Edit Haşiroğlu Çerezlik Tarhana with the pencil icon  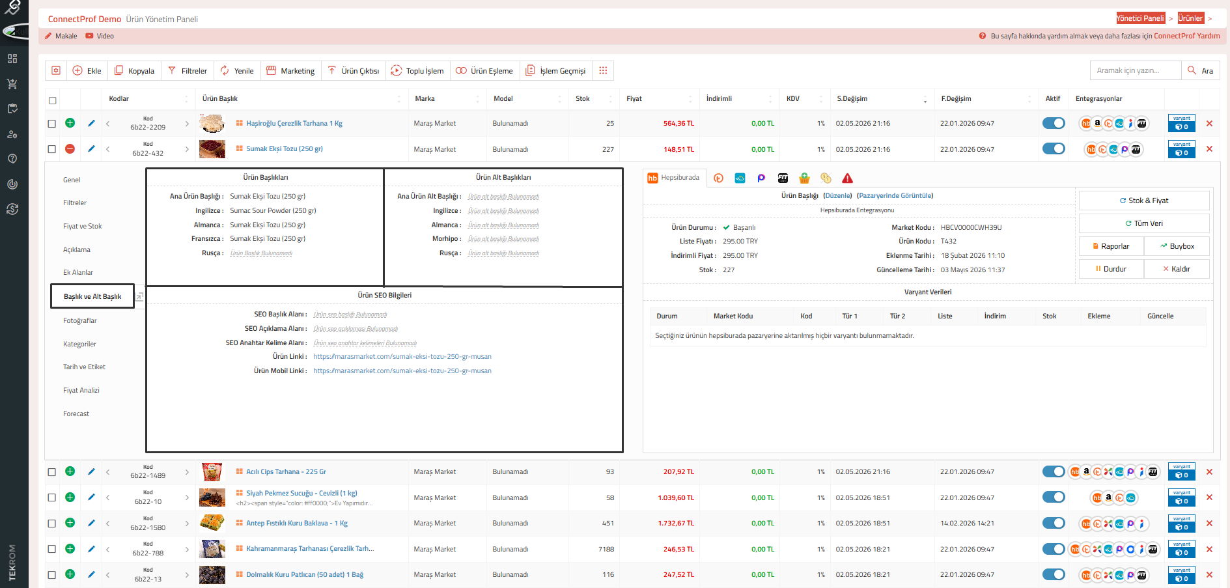click(91, 123)
